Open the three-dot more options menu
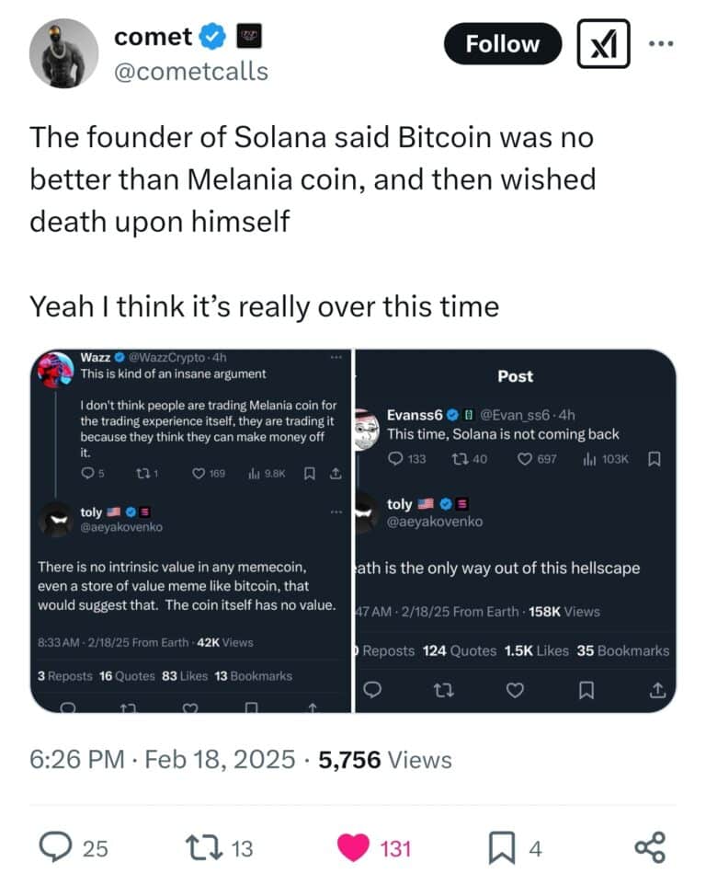706x885 pixels. tap(661, 43)
